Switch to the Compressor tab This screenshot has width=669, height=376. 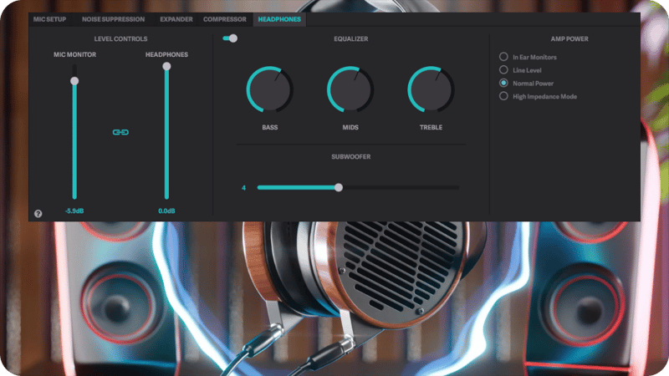pyautogui.click(x=225, y=18)
